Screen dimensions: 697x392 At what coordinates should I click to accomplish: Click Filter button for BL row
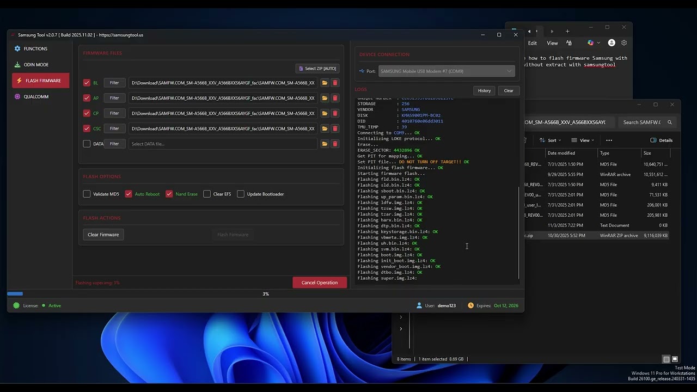[114, 83]
